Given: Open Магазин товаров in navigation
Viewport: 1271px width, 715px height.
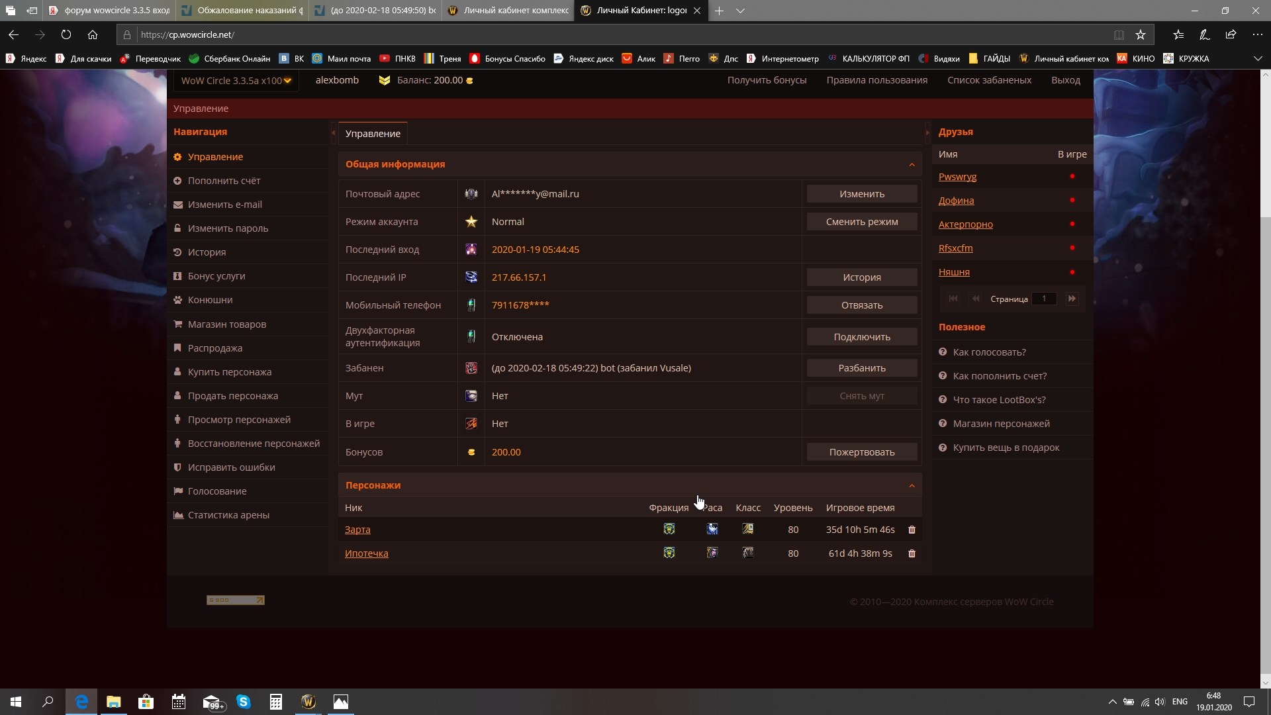Looking at the screenshot, I should tap(226, 324).
